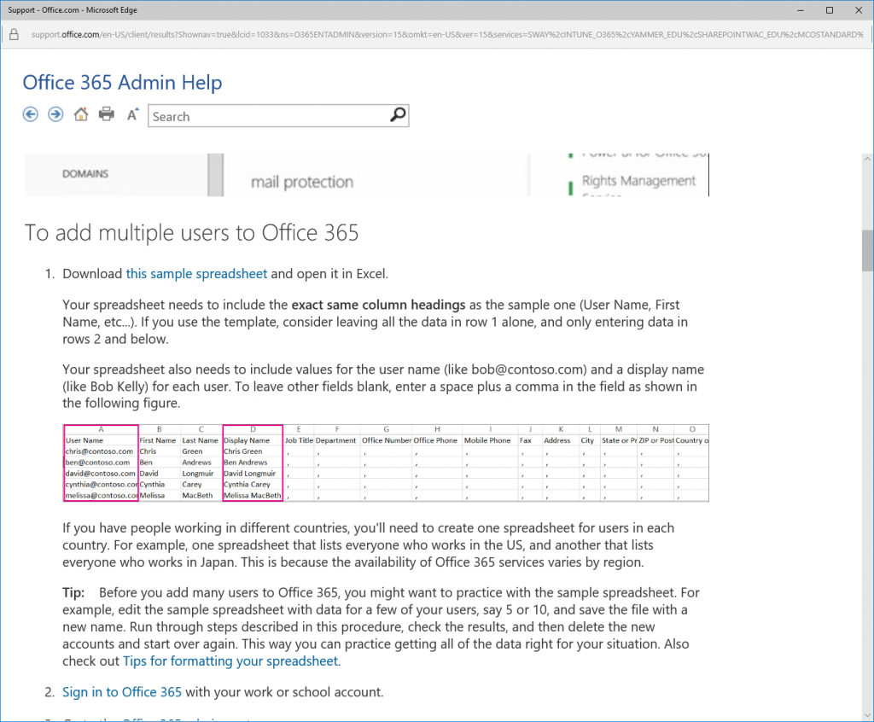
Task: Click the sample spreadsheet figure image
Action: click(x=386, y=463)
